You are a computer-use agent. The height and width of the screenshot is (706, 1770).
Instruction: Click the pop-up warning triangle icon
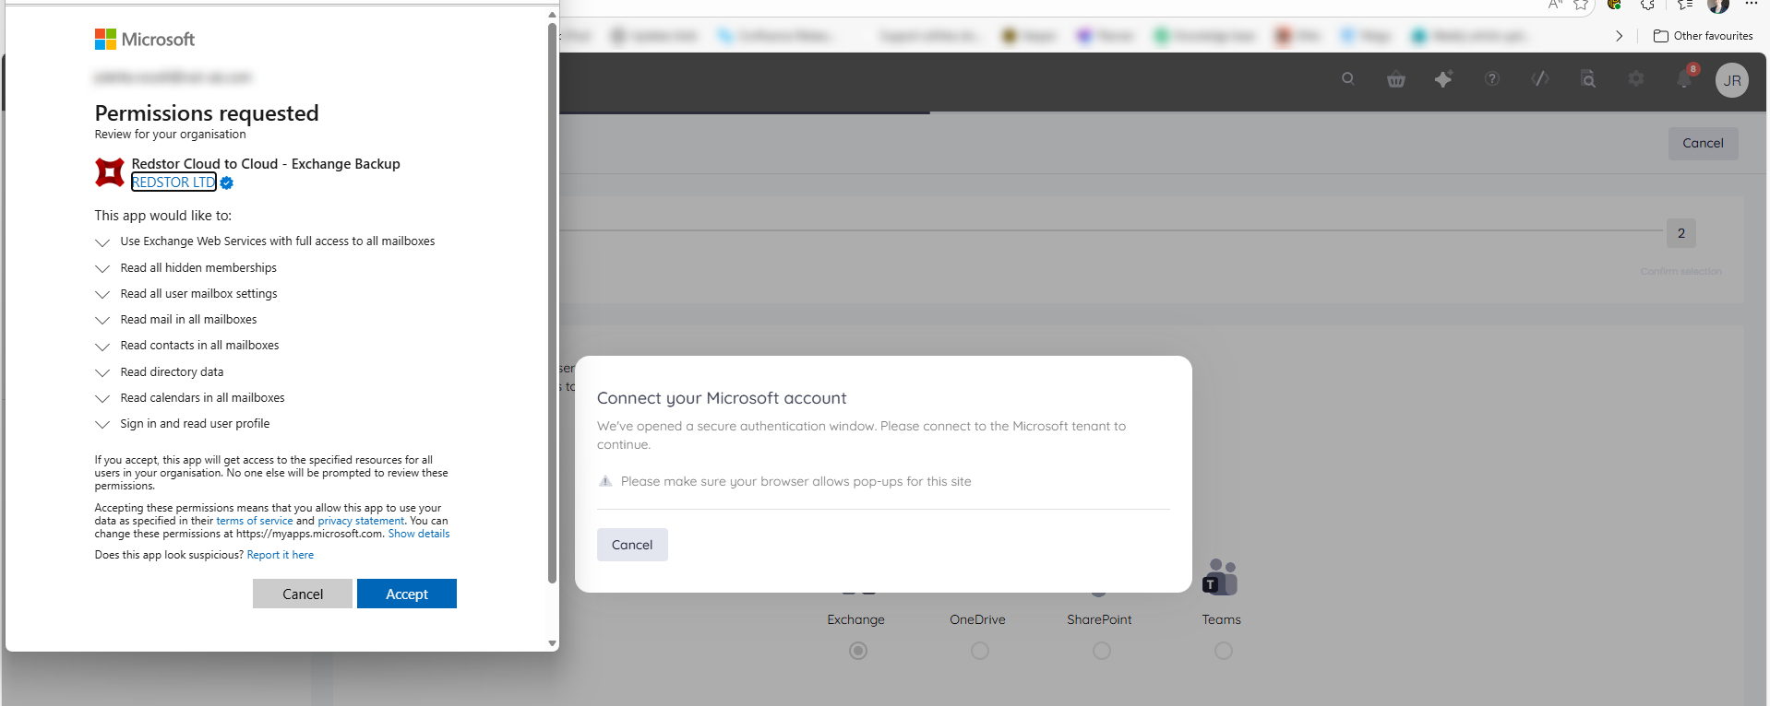point(605,481)
